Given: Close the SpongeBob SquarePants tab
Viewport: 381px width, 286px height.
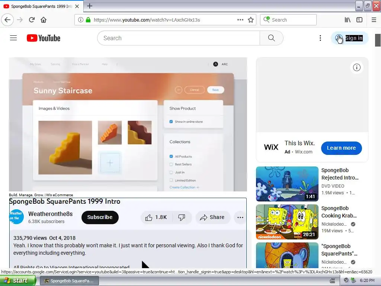Looking at the screenshot, I should (77, 6).
